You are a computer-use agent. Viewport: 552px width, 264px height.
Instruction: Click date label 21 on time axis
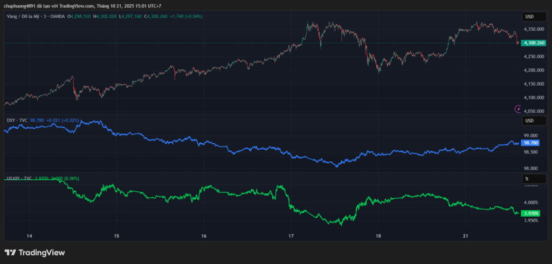click(x=465, y=236)
